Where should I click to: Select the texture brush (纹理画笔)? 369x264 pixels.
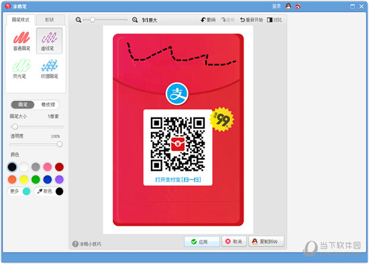50,69
